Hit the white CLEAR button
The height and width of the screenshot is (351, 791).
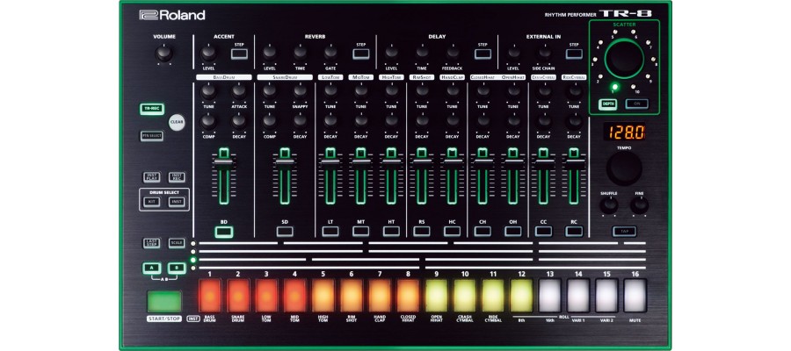tap(177, 122)
